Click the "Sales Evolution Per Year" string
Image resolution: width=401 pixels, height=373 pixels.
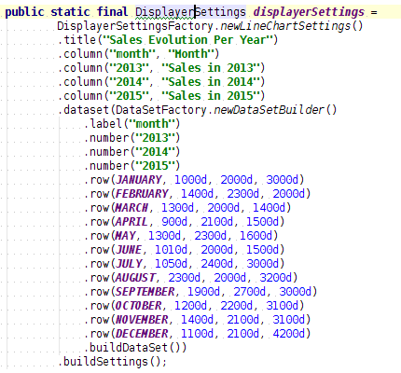click(187, 40)
